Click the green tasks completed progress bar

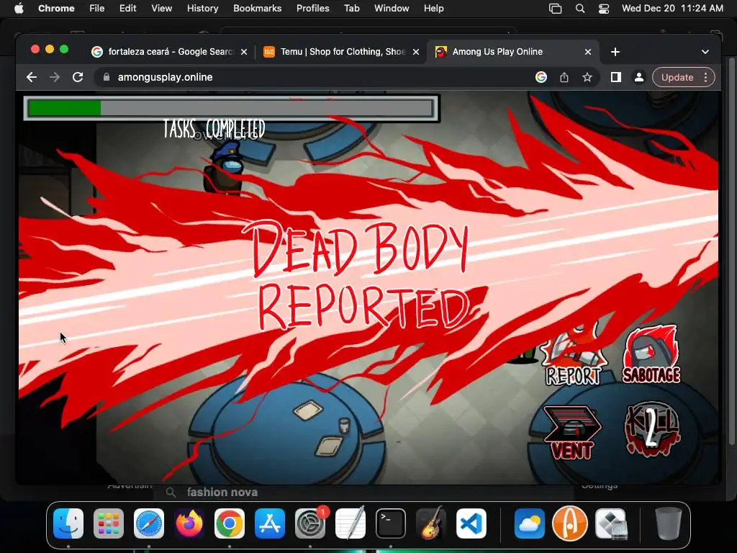coord(231,108)
